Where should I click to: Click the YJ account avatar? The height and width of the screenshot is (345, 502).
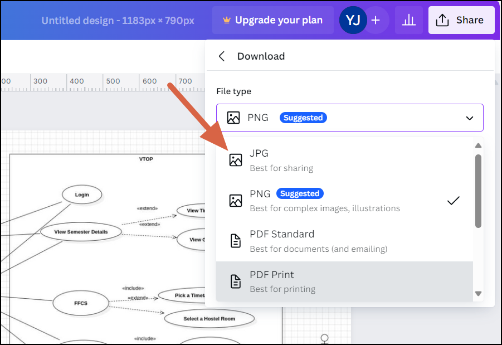tap(353, 20)
